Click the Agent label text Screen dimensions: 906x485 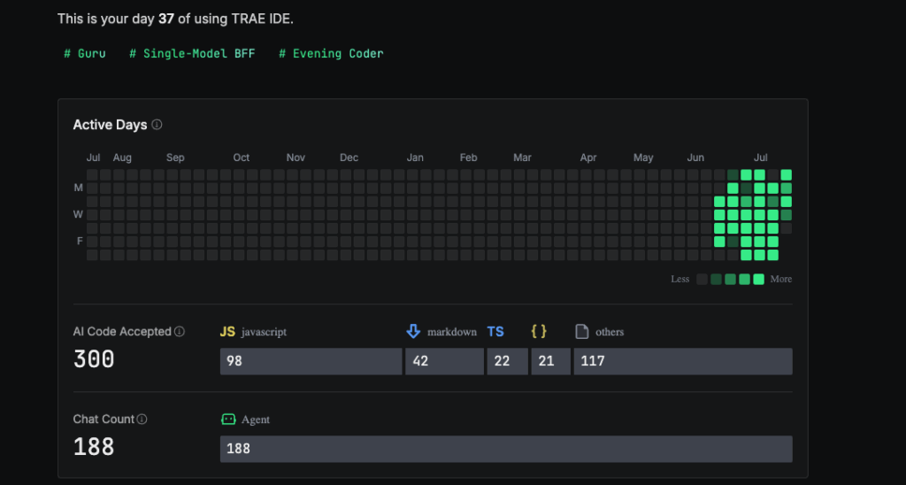click(256, 420)
